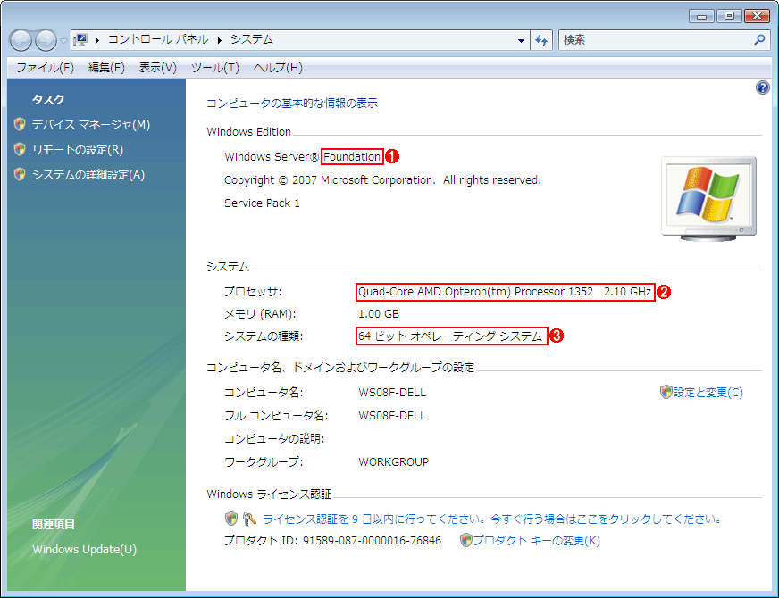Click the computer icon in address bar
The image size is (779, 598).
click(80, 39)
